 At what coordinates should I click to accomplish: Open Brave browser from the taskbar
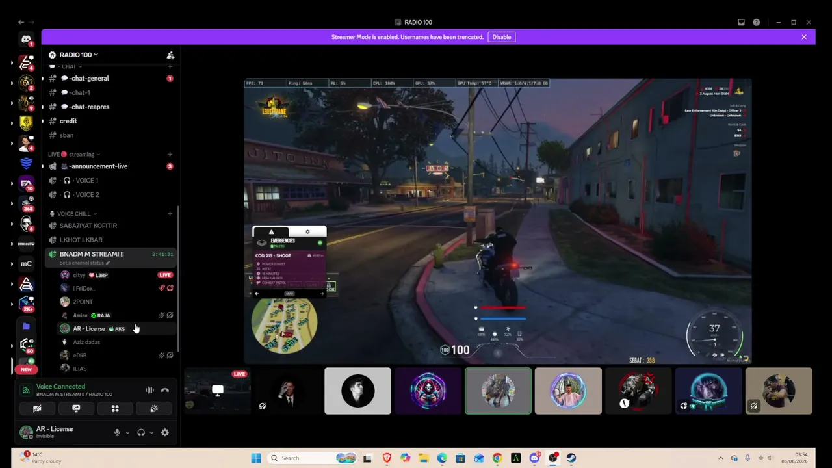click(387, 458)
